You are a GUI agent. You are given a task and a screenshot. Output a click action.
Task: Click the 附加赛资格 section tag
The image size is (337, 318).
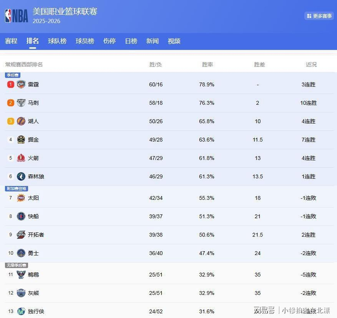(16, 188)
